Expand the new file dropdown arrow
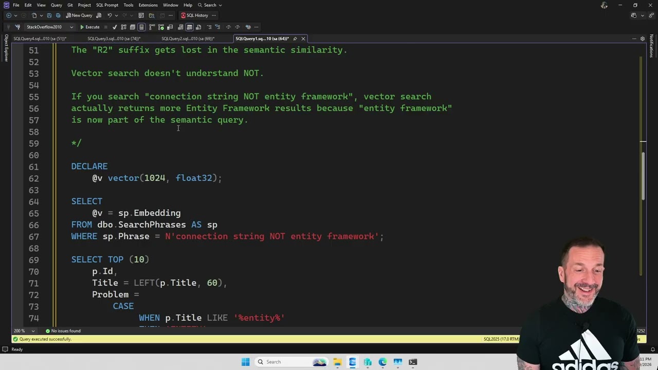The image size is (658, 370). coord(41,15)
